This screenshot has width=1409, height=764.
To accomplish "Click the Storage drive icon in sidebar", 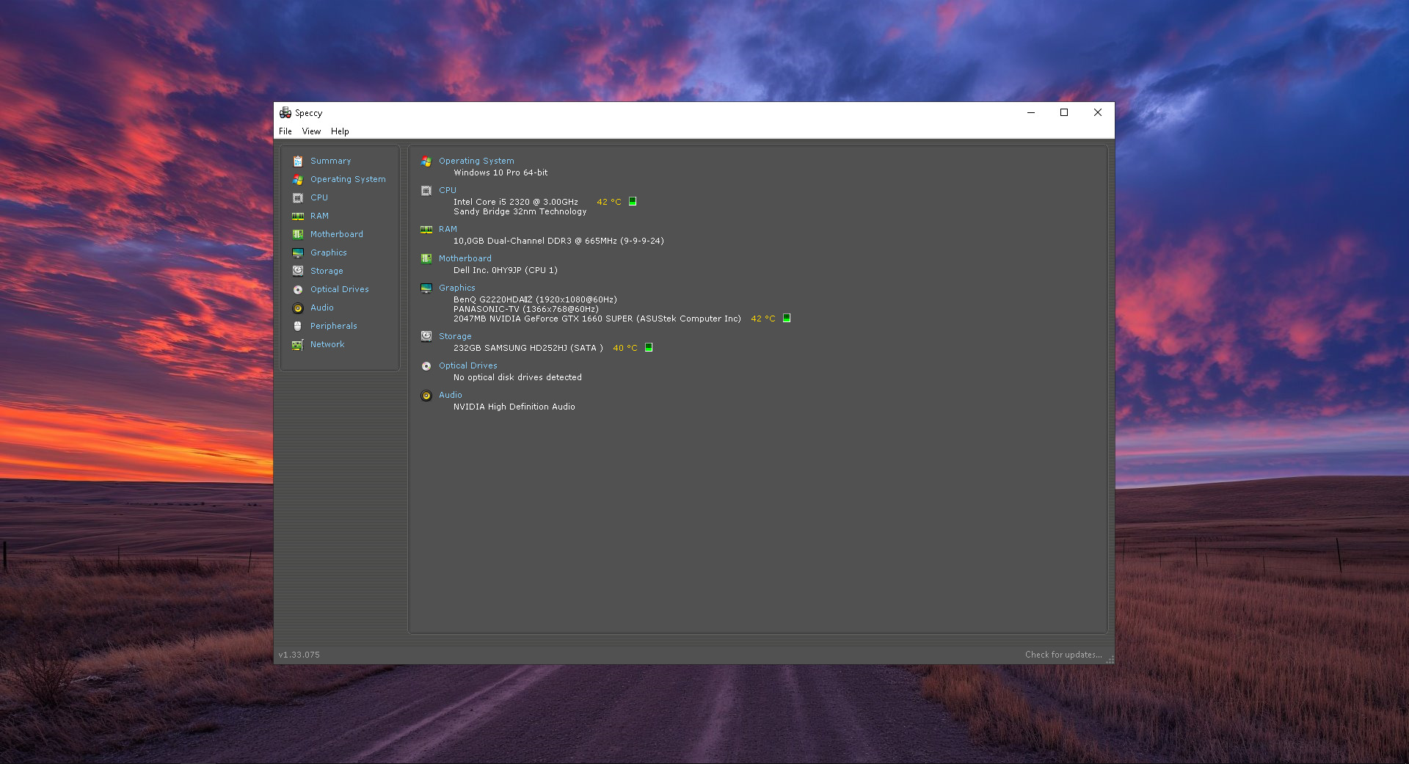I will point(298,272).
